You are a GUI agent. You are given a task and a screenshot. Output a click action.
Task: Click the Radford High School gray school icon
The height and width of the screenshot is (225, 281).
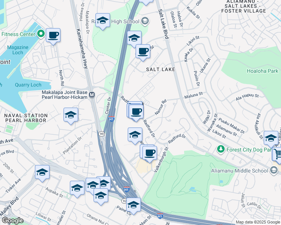pos(145,21)
